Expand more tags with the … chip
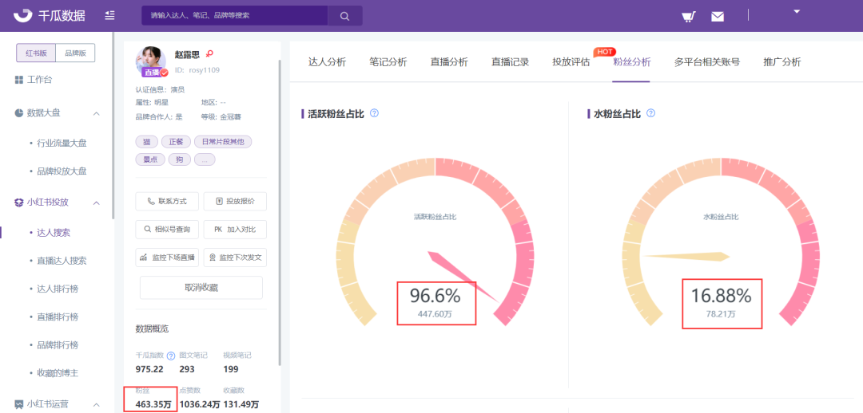This screenshot has width=863, height=413. [x=205, y=159]
